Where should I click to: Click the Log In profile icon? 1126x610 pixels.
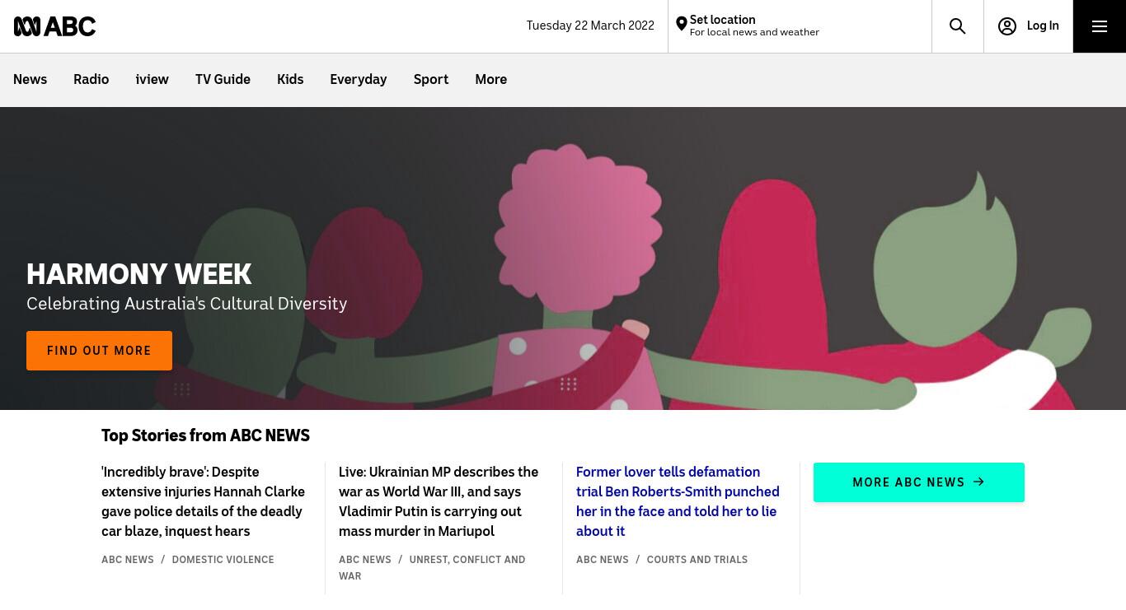pos(1006,26)
